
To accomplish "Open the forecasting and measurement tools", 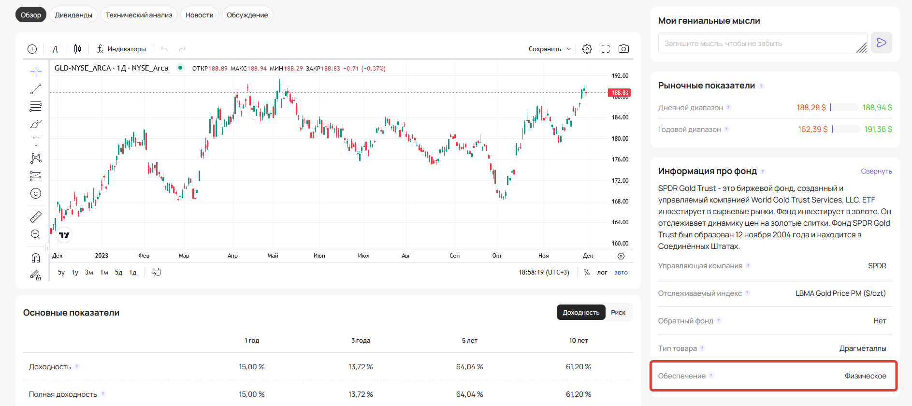I will (x=36, y=176).
